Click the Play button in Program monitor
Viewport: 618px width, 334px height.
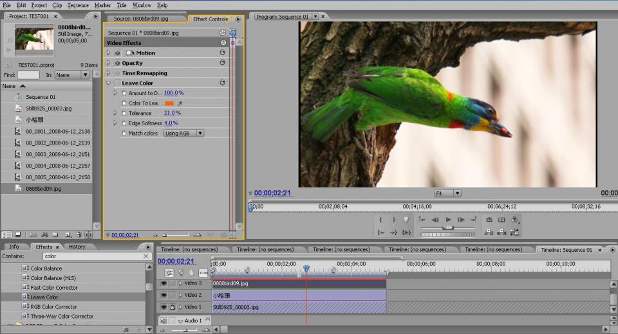pos(449,220)
